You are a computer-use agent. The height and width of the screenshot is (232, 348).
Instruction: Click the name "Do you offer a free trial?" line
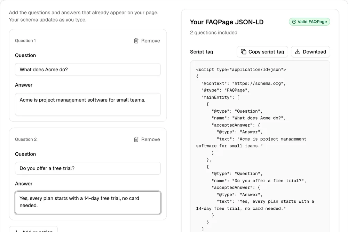tap(259, 181)
